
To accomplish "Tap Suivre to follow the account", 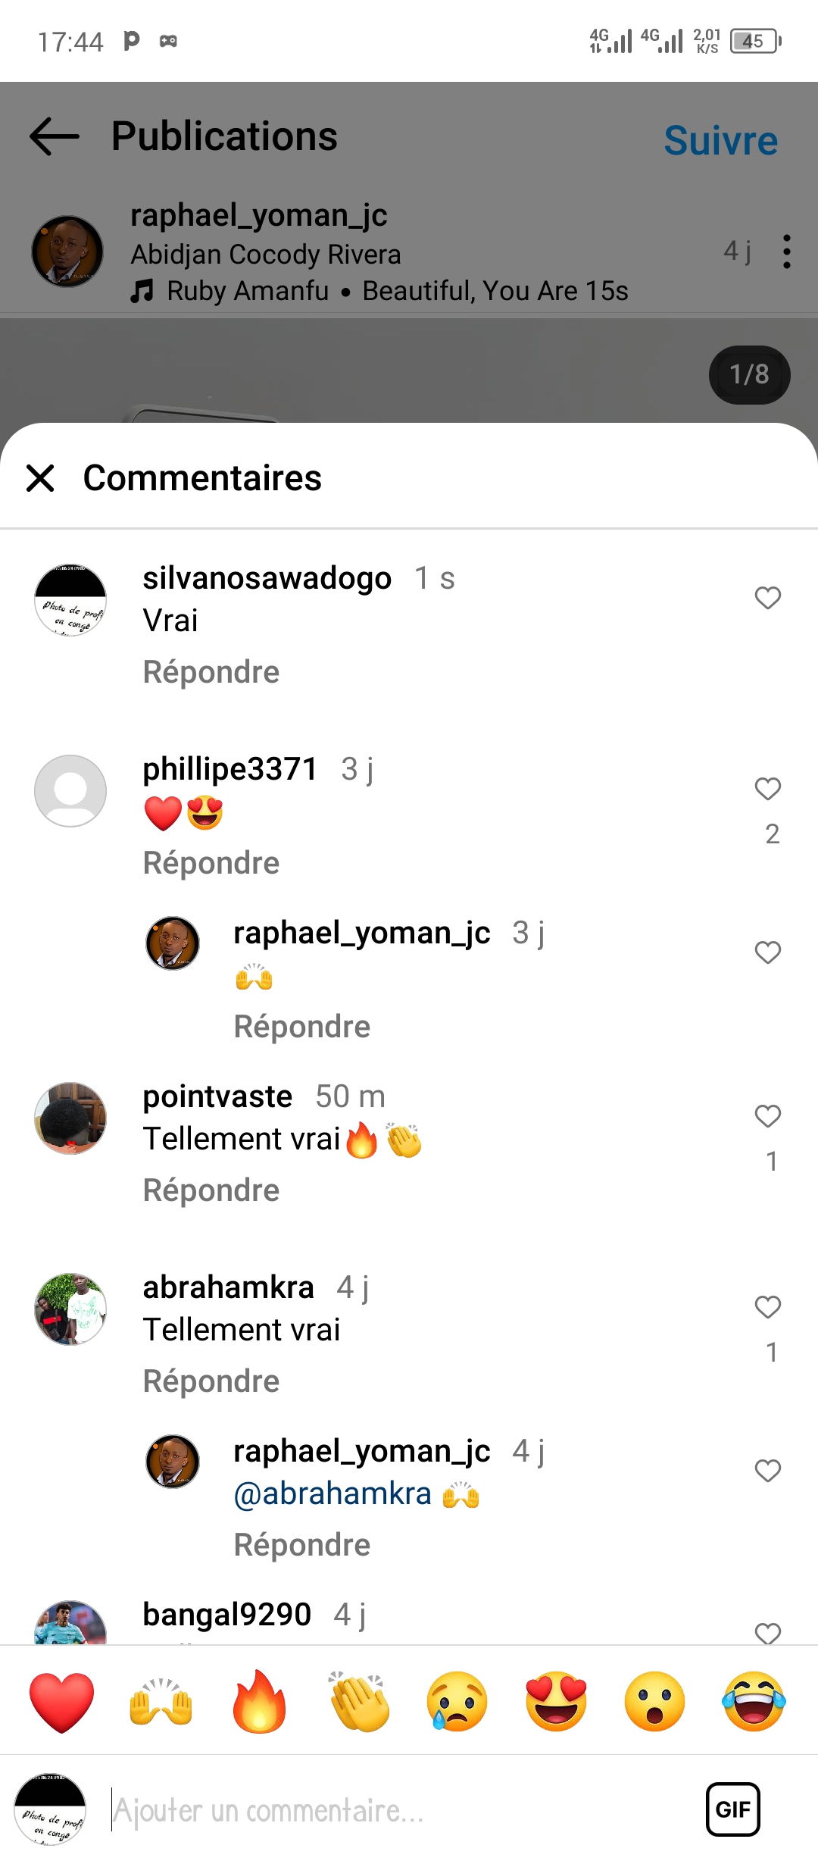I will 720,140.
